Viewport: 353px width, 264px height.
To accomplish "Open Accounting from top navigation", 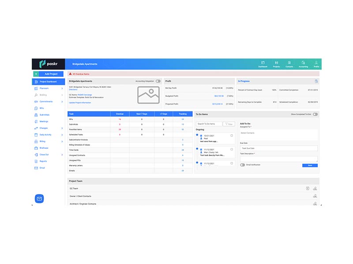I will tap(303, 64).
